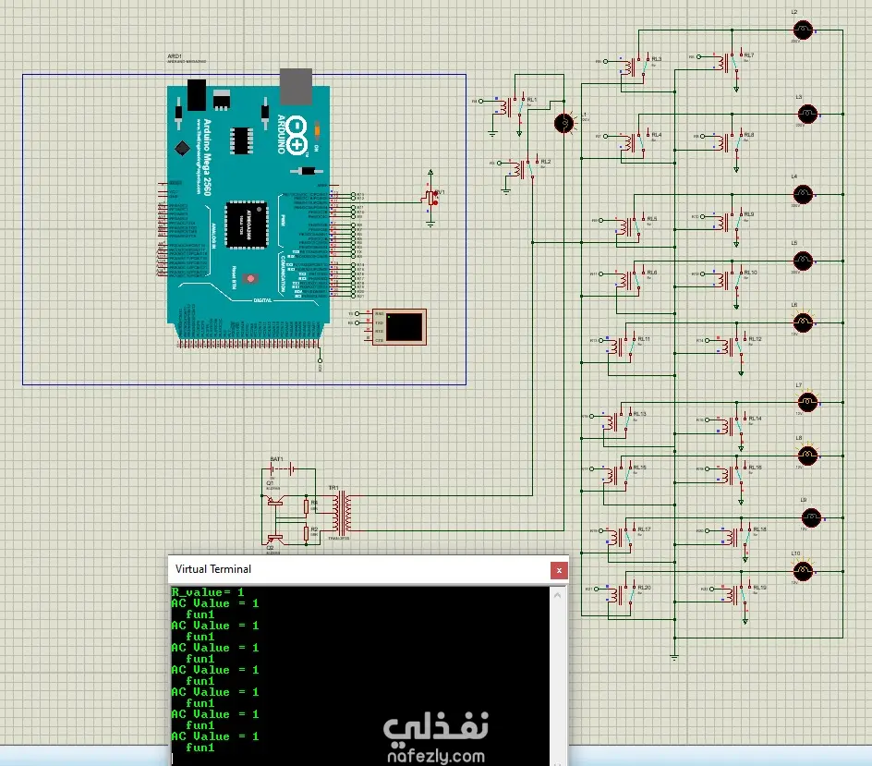Screen dimensions: 872x766
Task: Select relay RL10
Action: (729, 279)
